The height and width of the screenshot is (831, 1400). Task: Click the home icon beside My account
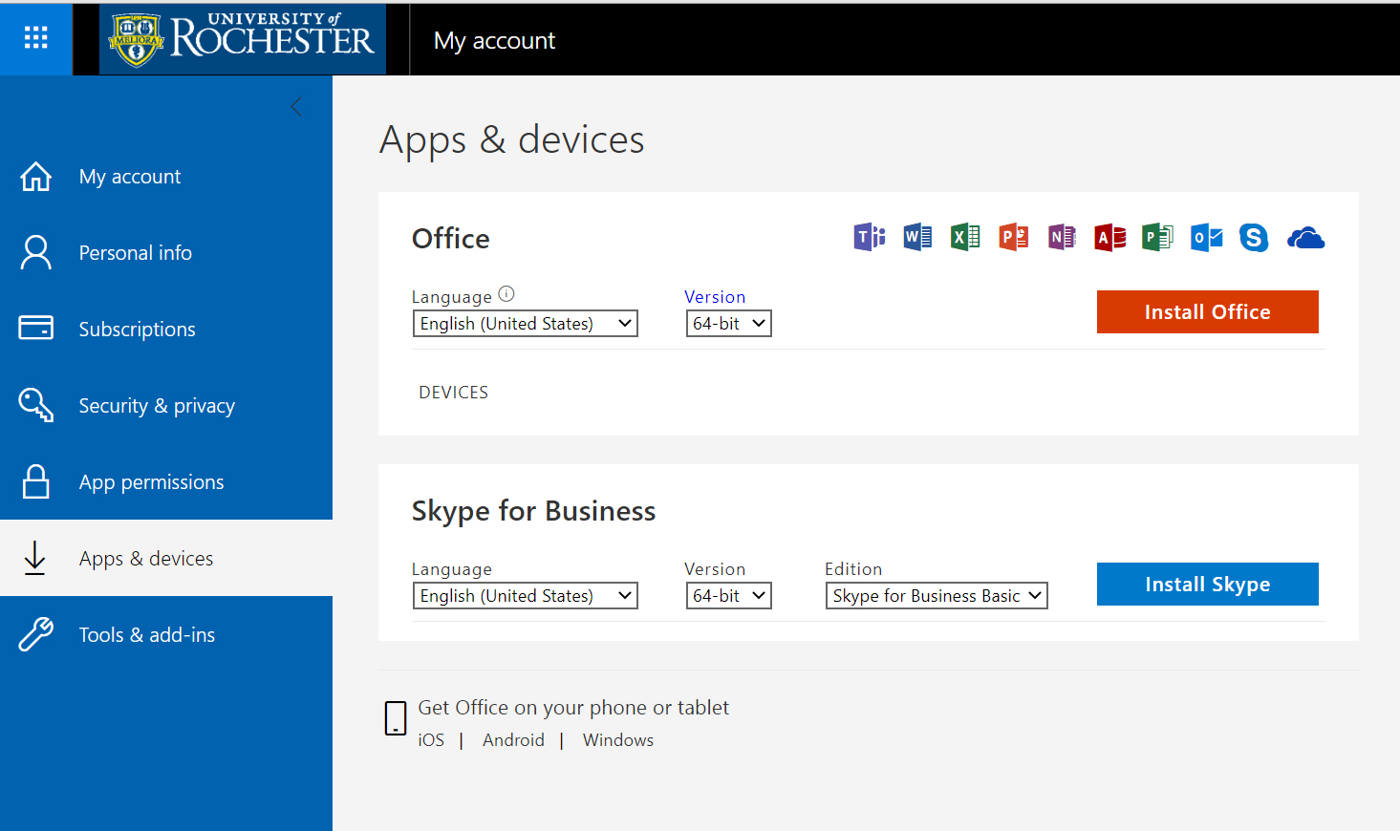pyautogui.click(x=36, y=177)
